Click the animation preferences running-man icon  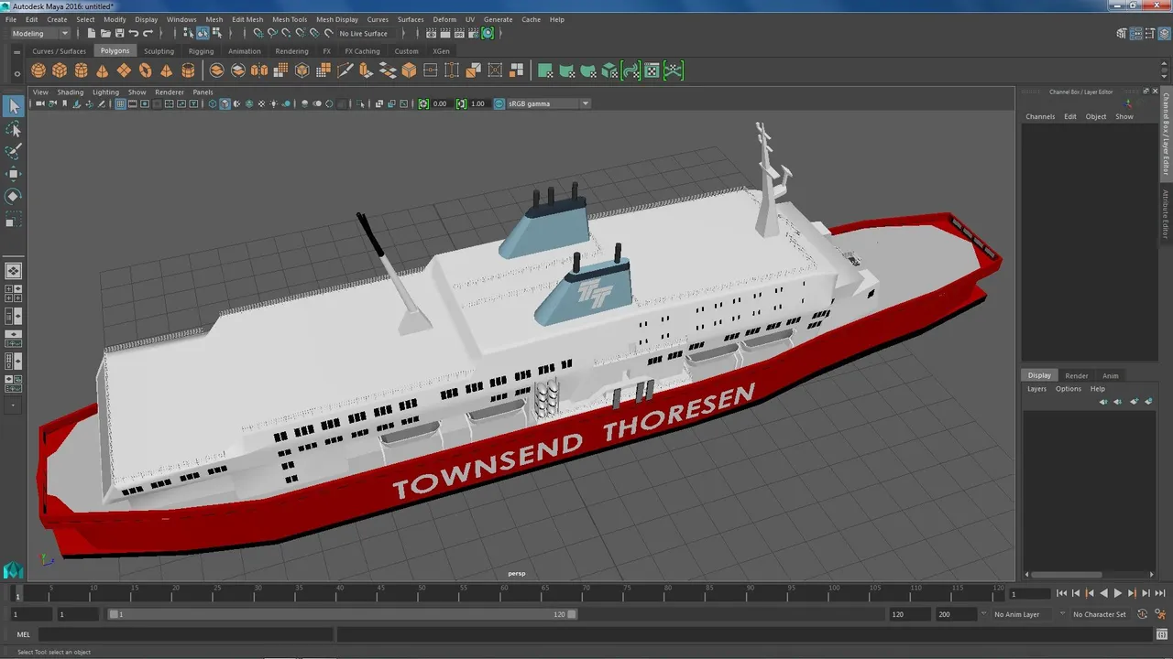tap(1160, 614)
